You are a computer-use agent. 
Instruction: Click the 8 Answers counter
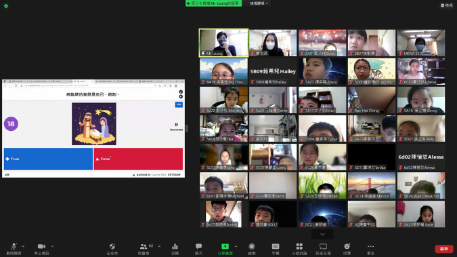coord(176,126)
